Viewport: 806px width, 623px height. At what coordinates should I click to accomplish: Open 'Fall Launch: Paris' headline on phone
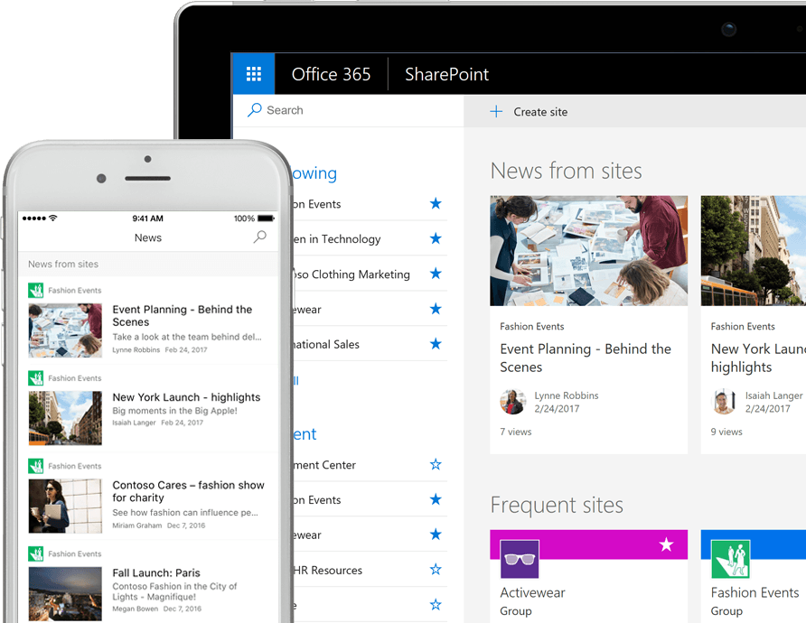(156, 572)
